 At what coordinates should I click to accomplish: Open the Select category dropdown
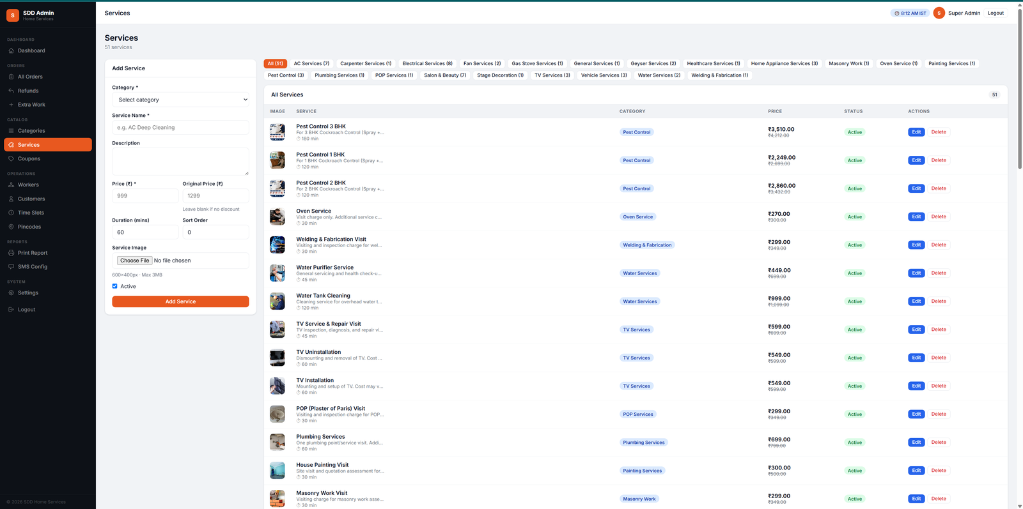coord(181,100)
